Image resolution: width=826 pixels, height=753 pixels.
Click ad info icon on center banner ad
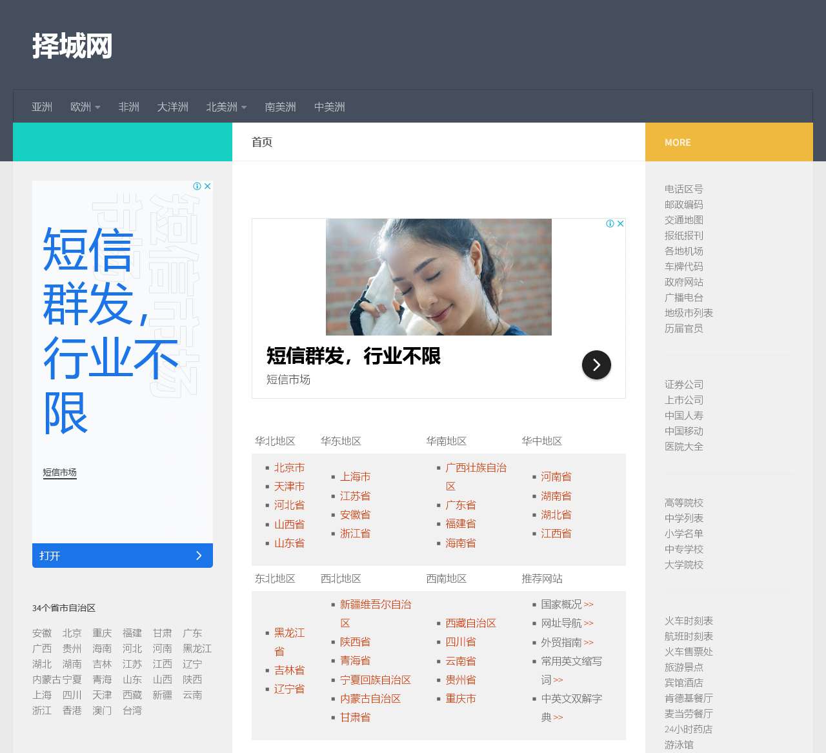[x=610, y=223]
